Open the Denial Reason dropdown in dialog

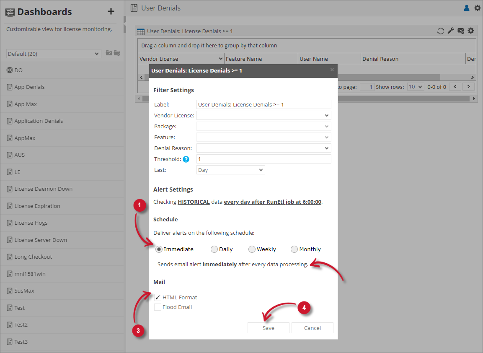coord(263,148)
